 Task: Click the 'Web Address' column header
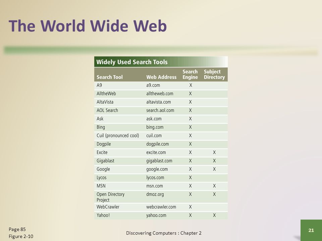[x=161, y=77]
